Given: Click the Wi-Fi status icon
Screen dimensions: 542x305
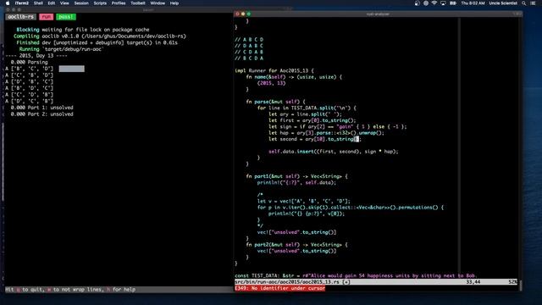Looking at the screenshot, I should pyautogui.click(x=434, y=3).
